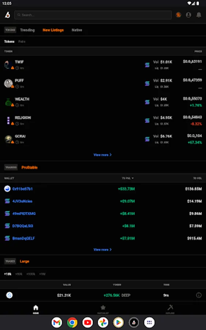Open View more under token listings
Viewport: 206px width, 330px height.
coord(102,155)
